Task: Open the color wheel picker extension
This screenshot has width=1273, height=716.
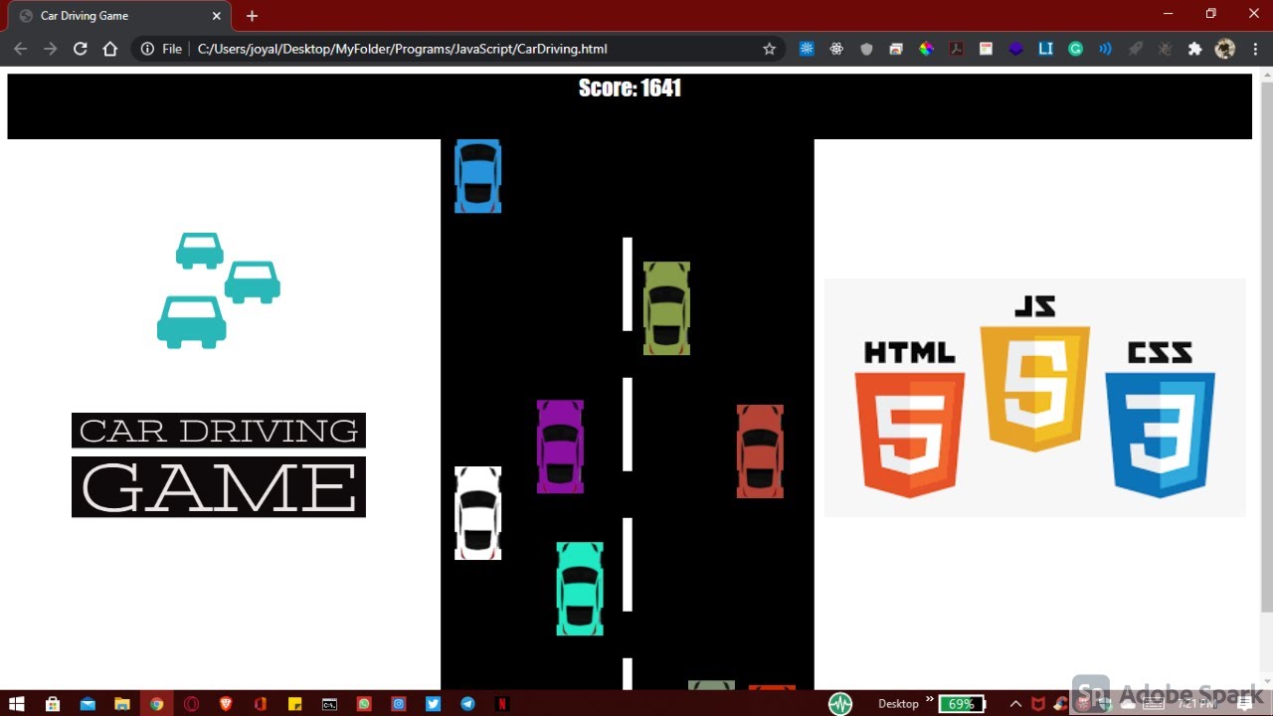Action: pyautogui.click(x=926, y=49)
